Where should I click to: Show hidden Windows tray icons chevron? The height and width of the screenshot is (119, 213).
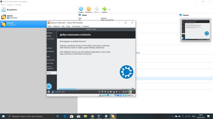pos(173,116)
